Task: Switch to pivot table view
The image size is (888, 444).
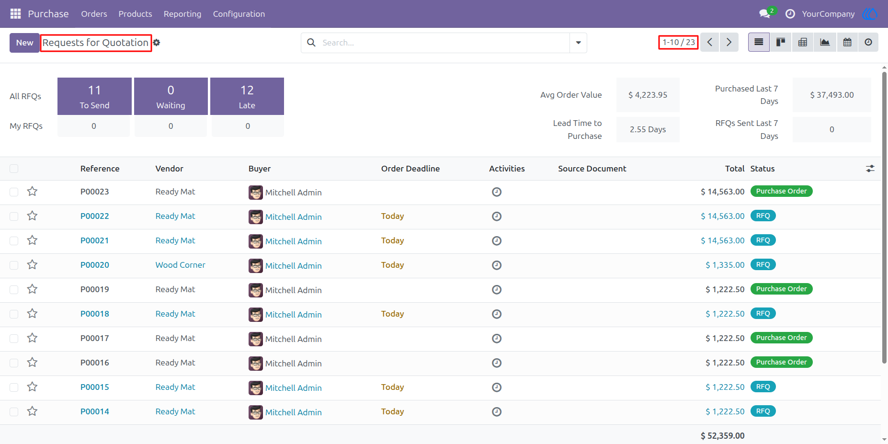Action: point(803,42)
